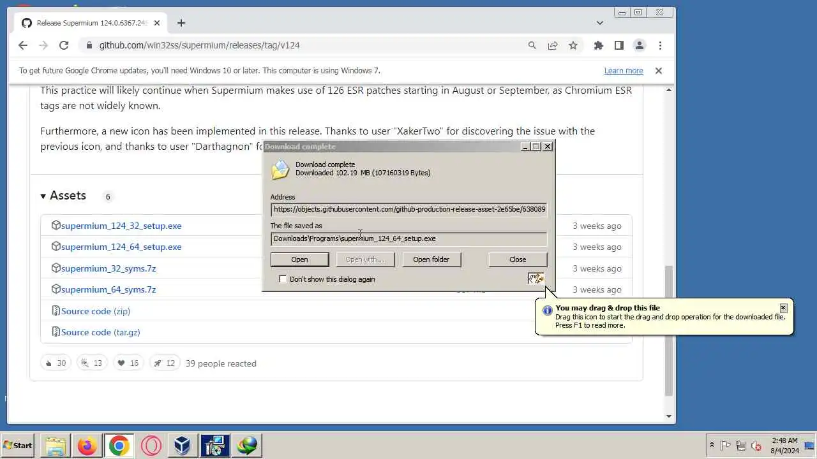
Task: Open Chrome three-dot menu
Action: click(660, 45)
